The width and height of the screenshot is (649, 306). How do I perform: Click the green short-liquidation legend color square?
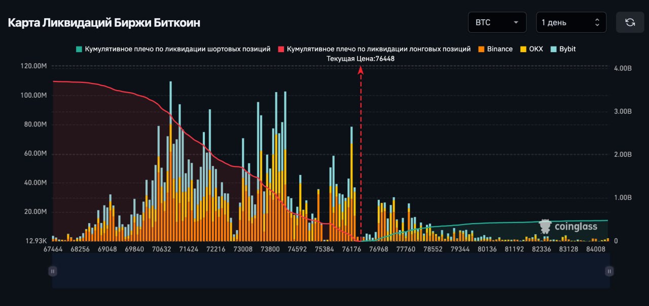tap(79, 49)
